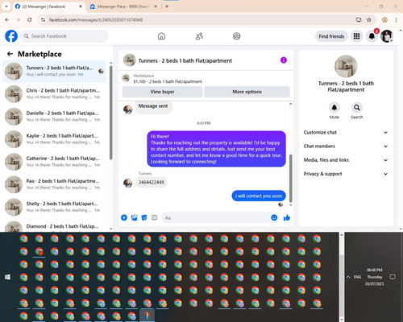This screenshot has width=403, height=322.
Task: Open the Pao conversation
Action: point(55,184)
